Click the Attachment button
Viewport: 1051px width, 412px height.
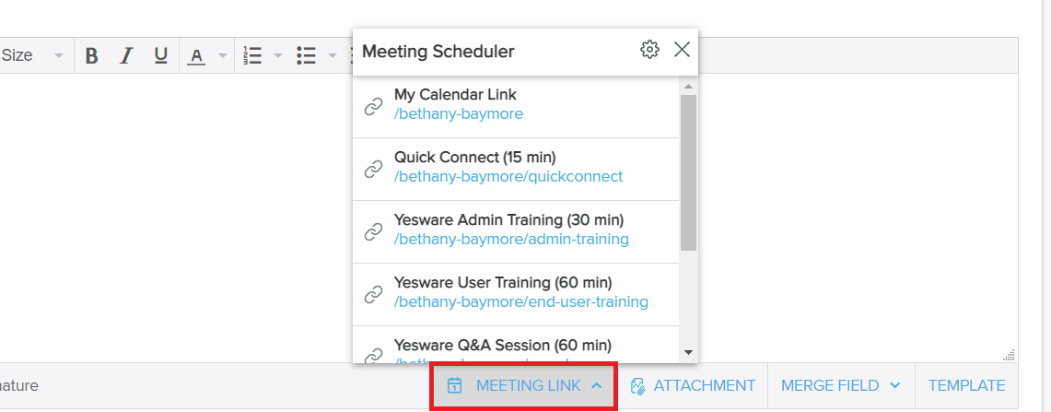(693, 386)
